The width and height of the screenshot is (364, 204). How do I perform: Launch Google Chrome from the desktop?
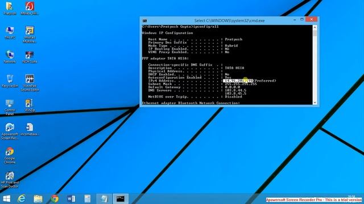tap(10, 155)
